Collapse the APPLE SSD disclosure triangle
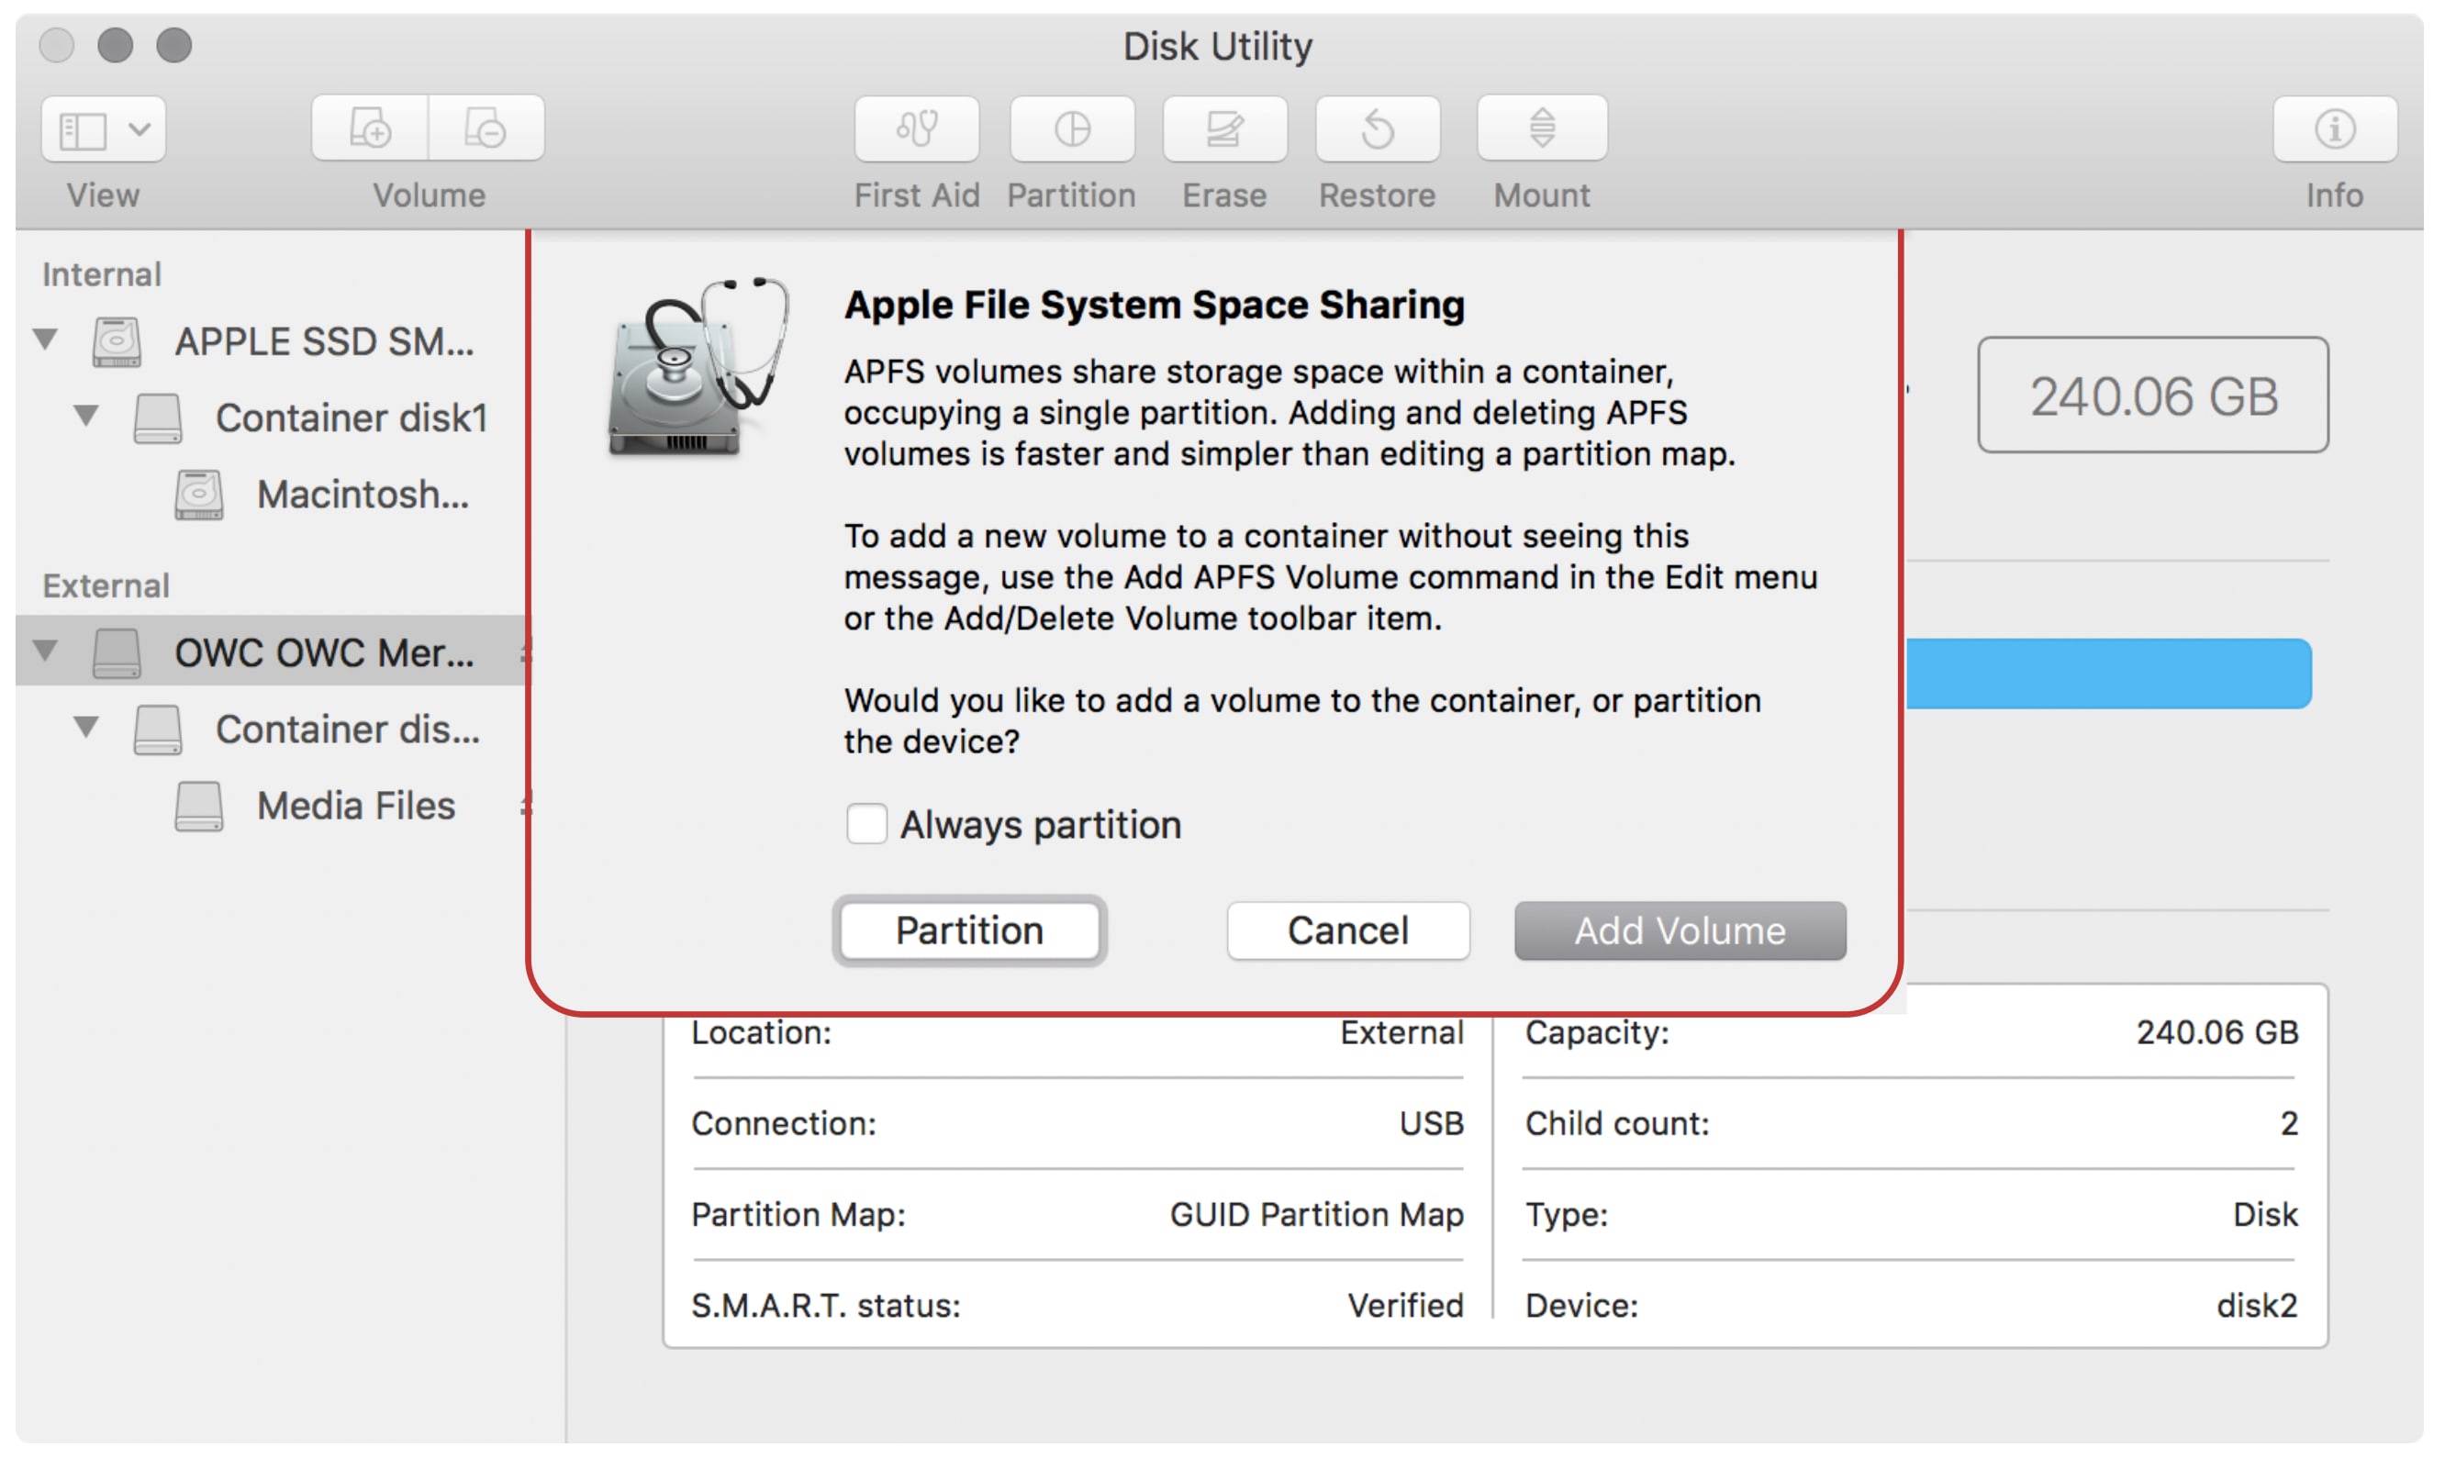2445x1459 pixels. (45, 340)
